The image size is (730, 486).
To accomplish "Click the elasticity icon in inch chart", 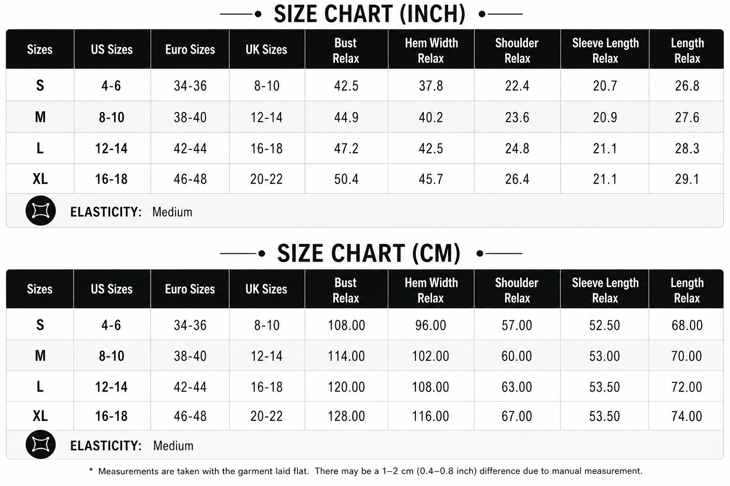I will click(x=40, y=210).
